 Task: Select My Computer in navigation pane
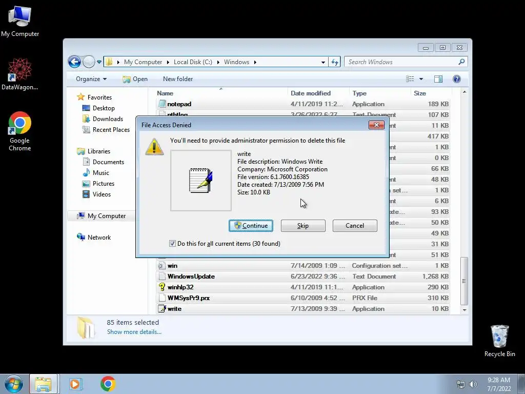pyautogui.click(x=107, y=216)
